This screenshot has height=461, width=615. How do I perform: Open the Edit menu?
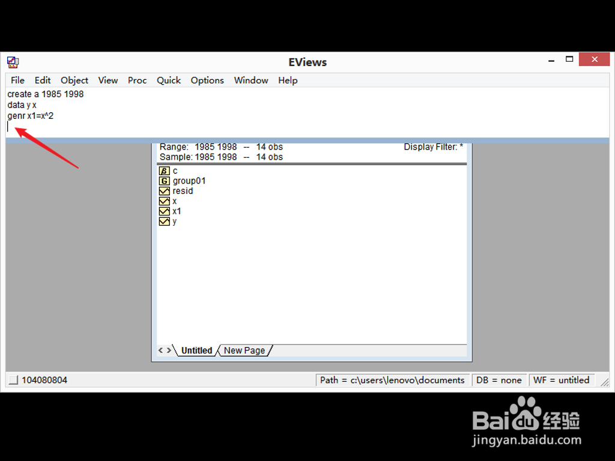coord(43,80)
